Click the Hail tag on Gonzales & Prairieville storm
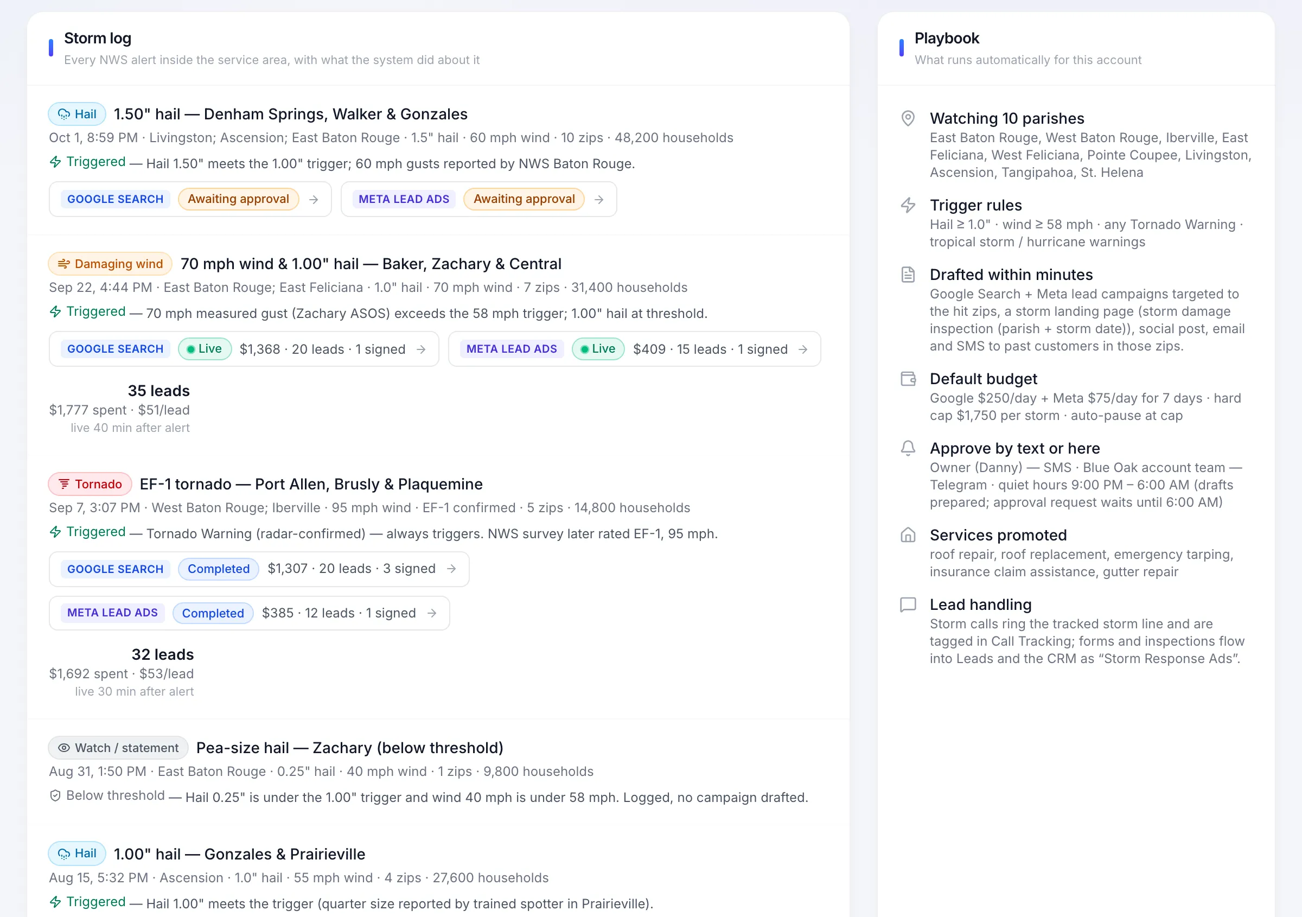Screen dimensions: 1302x917 pyautogui.click(x=77, y=854)
